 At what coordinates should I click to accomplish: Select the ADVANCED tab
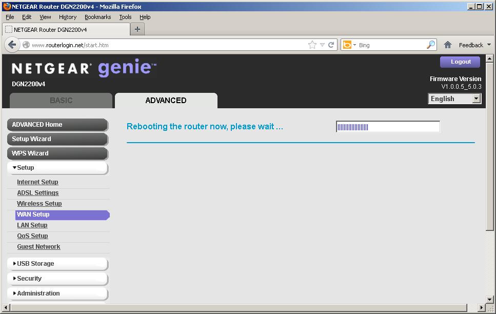166,101
